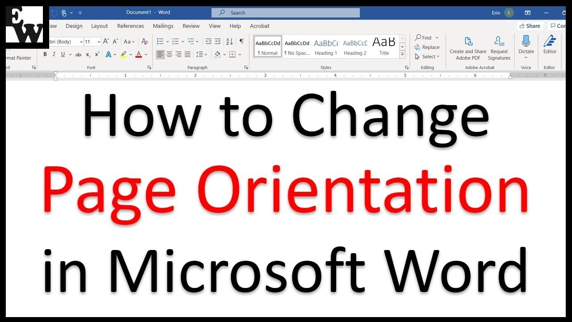Expand the Styles gallery More arrow
572x322 pixels.
click(x=402, y=55)
